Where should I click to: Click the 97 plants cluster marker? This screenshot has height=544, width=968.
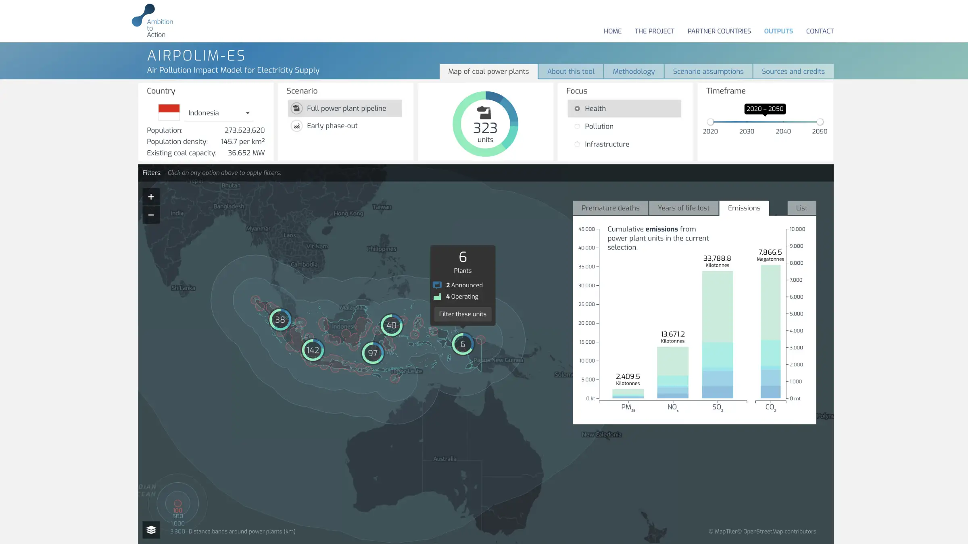(x=373, y=353)
